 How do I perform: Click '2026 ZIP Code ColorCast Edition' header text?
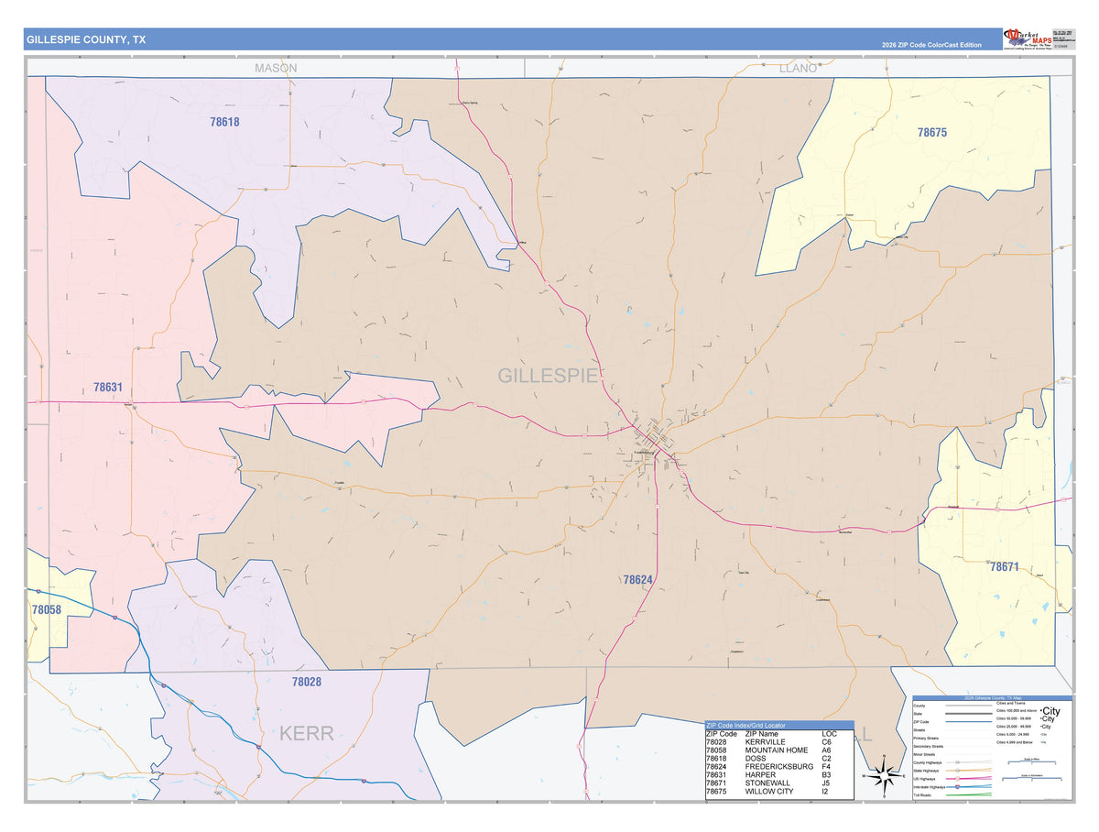coord(931,45)
